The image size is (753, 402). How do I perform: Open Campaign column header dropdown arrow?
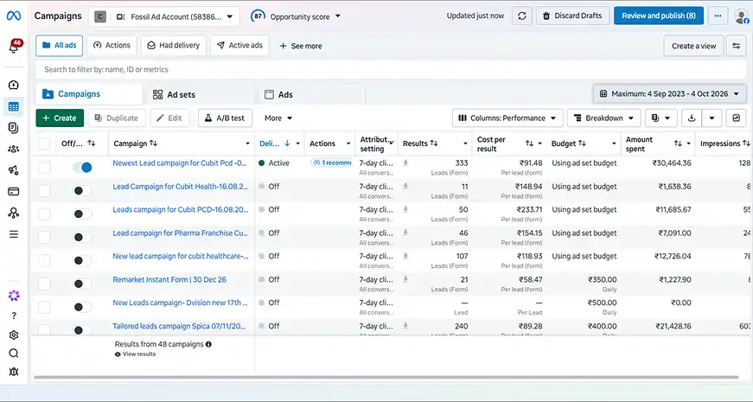(x=247, y=144)
